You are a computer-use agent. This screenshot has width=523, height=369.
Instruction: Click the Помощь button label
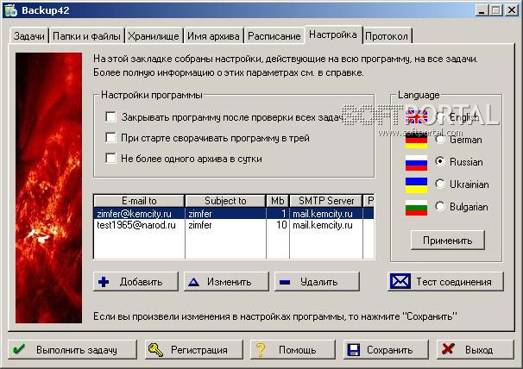click(297, 350)
